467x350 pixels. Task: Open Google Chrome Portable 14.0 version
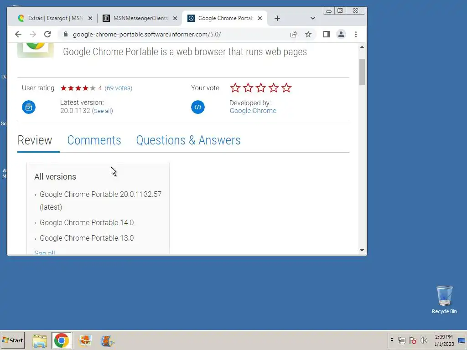[x=87, y=222]
